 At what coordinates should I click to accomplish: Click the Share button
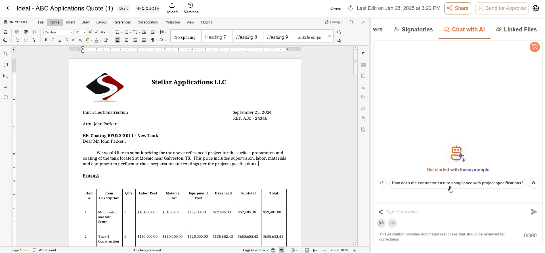458,8
